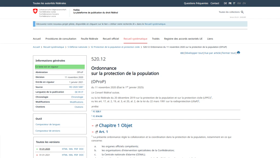Screen dimensions: 280x158
Task: Click Fermer tout
Action: click(229, 53)
